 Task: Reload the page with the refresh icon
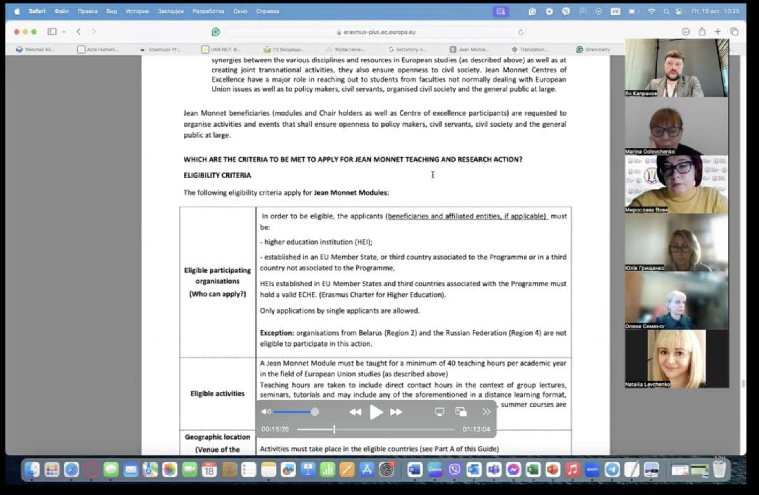coord(521,32)
